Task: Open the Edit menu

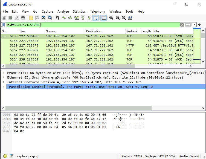Action: pyautogui.click(x=15, y=11)
